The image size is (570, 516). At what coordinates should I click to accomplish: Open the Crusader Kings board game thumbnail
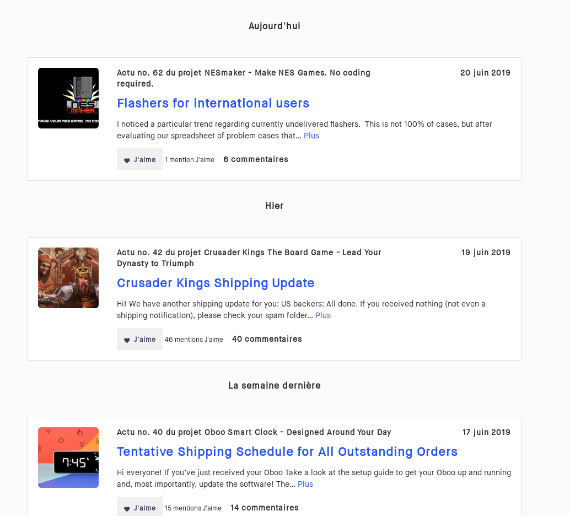click(x=68, y=278)
